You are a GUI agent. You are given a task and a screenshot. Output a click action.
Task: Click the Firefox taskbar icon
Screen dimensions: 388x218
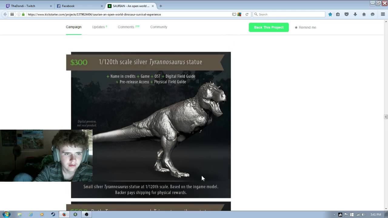coord(64,214)
